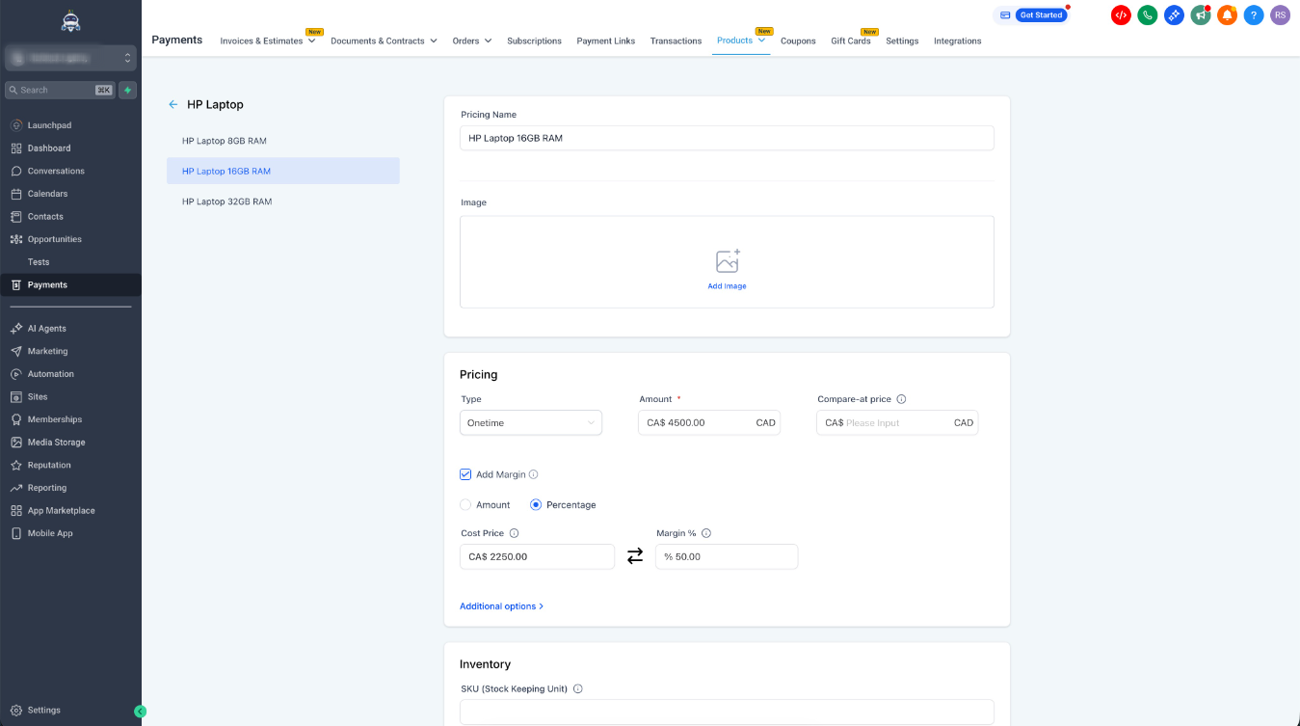Click the Pricing Name input field
Image resolution: width=1300 pixels, height=726 pixels.
click(727, 138)
